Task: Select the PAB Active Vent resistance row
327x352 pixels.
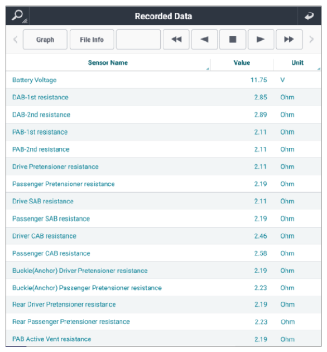Action: tap(163, 339)
